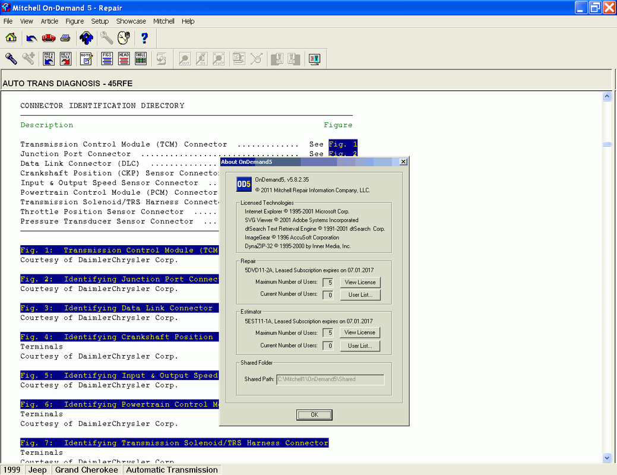The image size is (617, 475).
Task: Open the Mitchell blue arrows logo icon
Action: [x=86, y=38]
